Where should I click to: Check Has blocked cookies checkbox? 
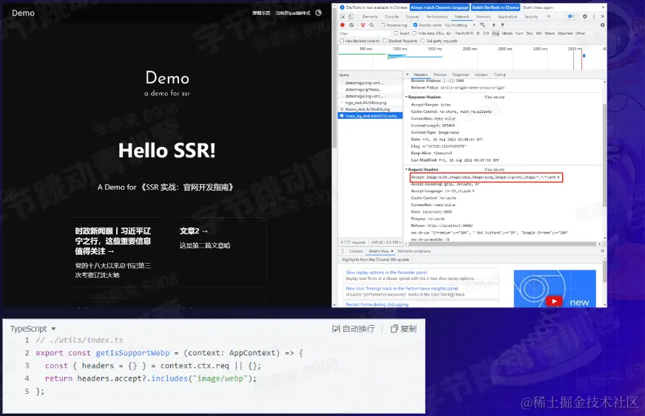pyautogui.click(x=342, y=41)
